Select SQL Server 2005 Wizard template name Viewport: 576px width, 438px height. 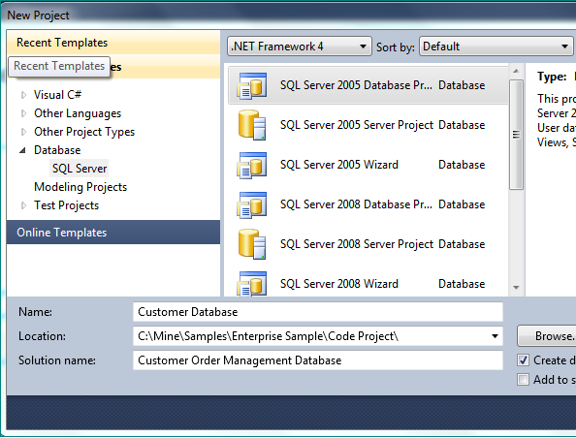[339, 165]
